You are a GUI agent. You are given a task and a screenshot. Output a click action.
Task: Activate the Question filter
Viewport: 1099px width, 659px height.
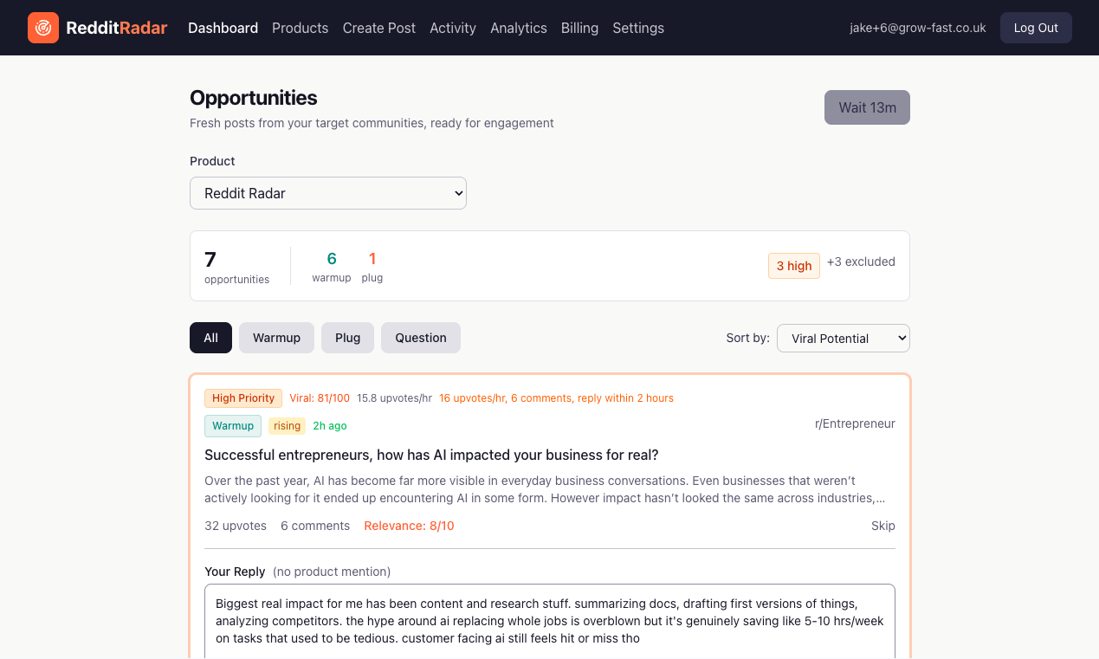420,337
